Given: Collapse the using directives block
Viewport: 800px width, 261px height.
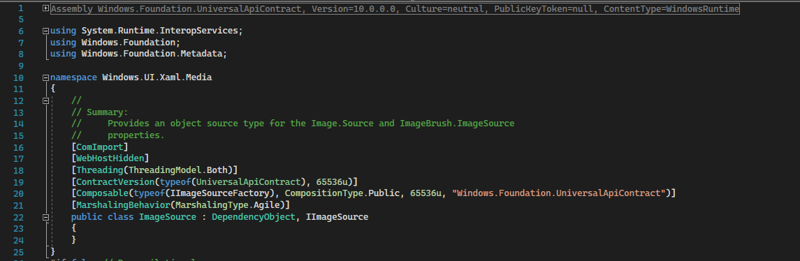Looking at the screenshot, I should [x=46, y=31].
